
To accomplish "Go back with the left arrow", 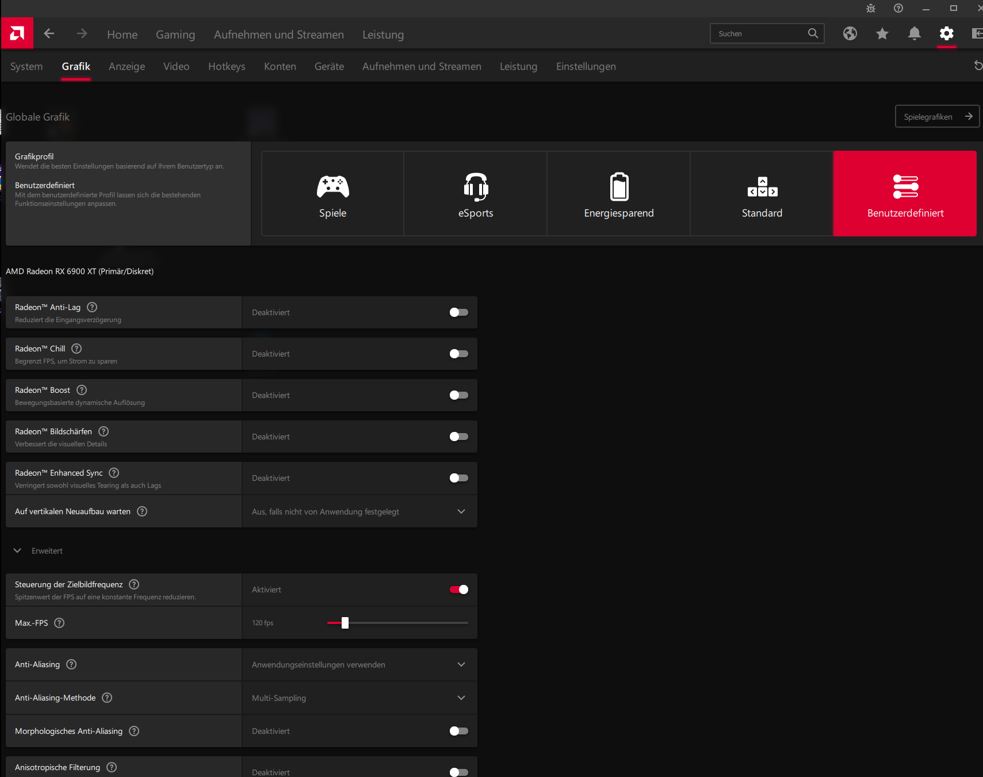I will [49, 34].
